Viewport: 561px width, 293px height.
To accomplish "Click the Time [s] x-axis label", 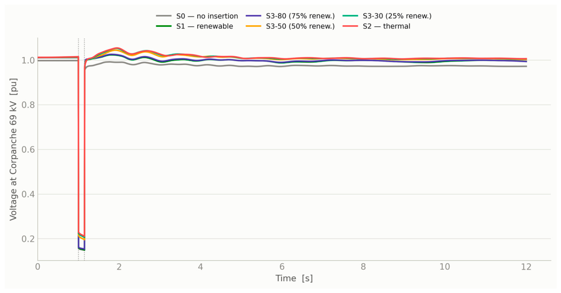I will tap(294, 278).
